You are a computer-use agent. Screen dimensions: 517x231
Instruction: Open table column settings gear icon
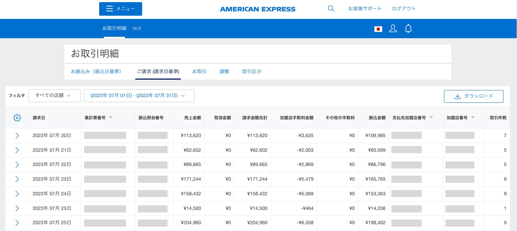(x=17, y=118)
